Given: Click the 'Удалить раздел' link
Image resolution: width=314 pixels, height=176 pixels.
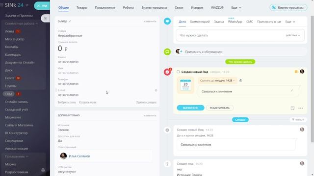Looking at the screenshot, I should [x=146, y=102].
